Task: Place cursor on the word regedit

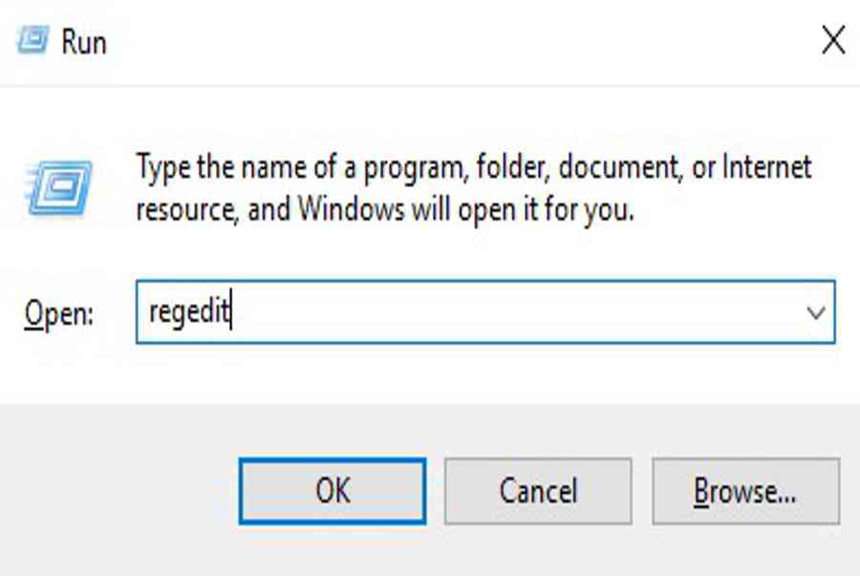Action: pyautogui.click(x=190, y=311)
